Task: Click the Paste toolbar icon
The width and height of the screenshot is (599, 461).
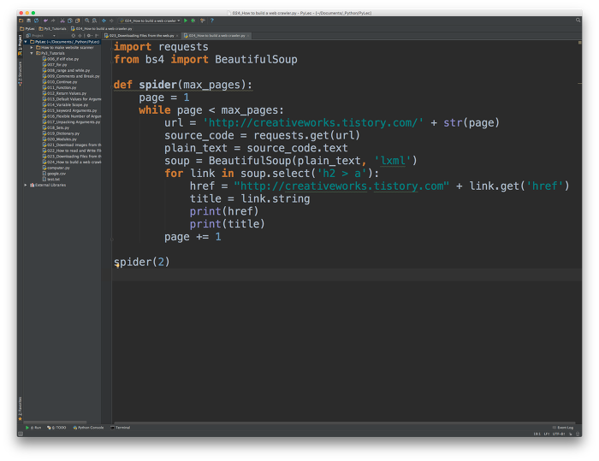Action: click(78, 21)
